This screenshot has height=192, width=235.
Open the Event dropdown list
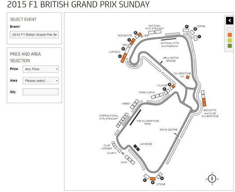(34, 35)
